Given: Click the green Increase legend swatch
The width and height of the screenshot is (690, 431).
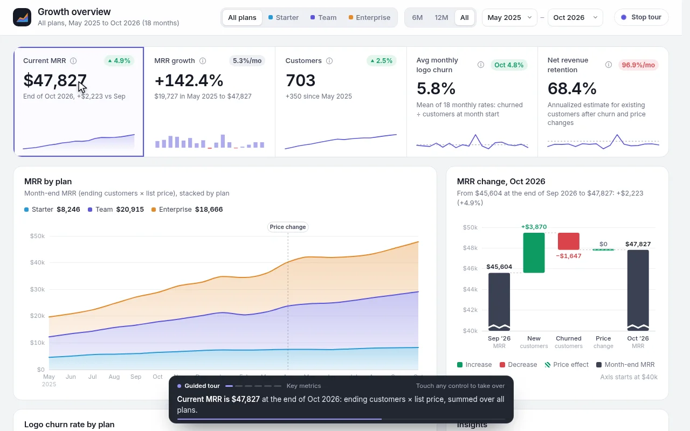Looking at the screenshot, I should (x=460, y=365).
